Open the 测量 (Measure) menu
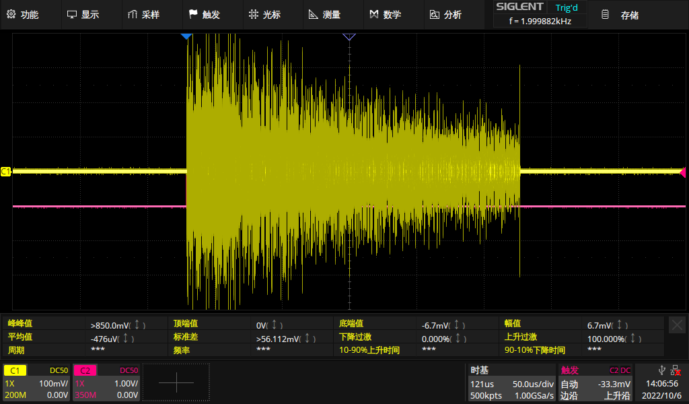This screenshot has height=404, width=689. (324, 15)
